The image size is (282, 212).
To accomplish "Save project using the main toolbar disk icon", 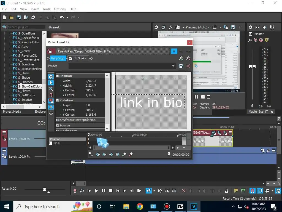I will pos(19,17).
